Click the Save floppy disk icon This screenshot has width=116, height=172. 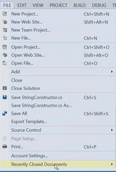[5, 97]
